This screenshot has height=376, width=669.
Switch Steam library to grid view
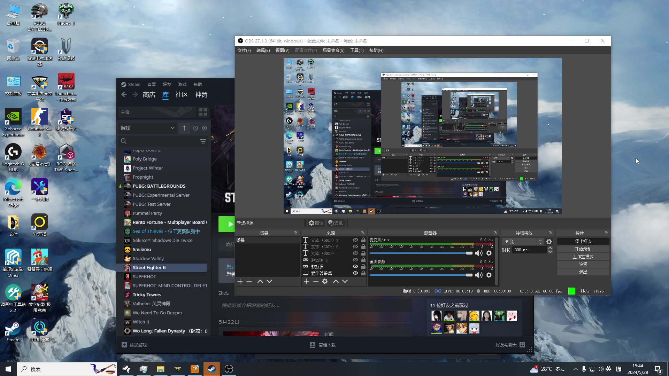203,112
